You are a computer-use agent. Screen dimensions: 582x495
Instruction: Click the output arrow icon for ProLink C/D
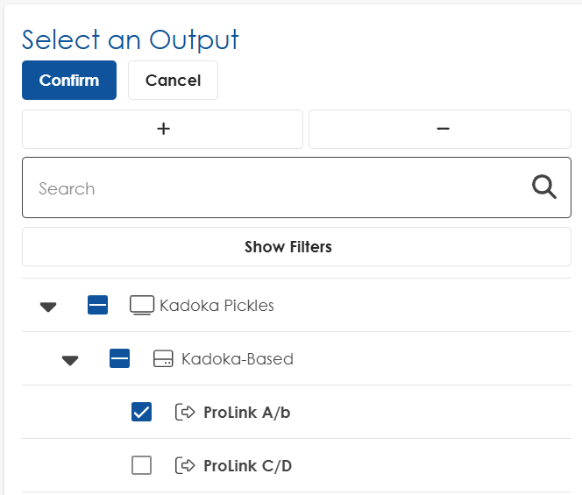(185, 465)
